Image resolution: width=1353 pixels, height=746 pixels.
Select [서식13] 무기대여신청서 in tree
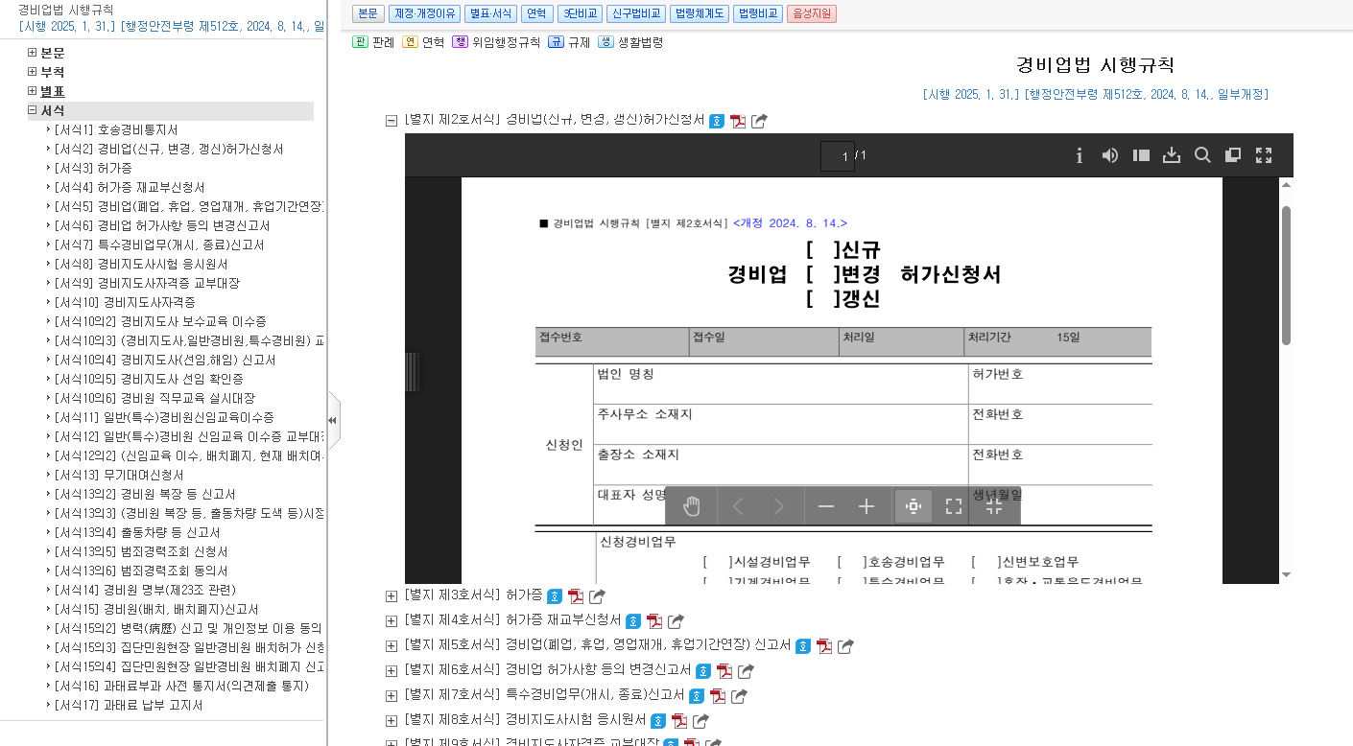(119, 475)
